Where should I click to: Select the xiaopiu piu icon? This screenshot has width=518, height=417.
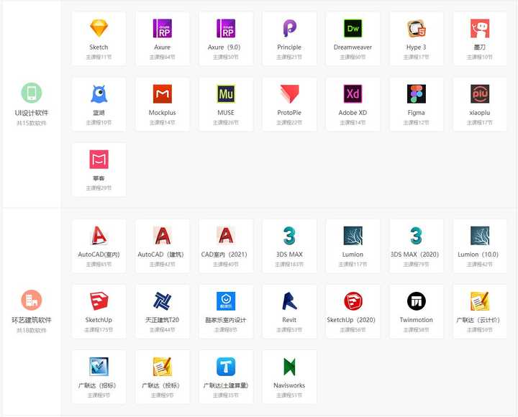480,93
